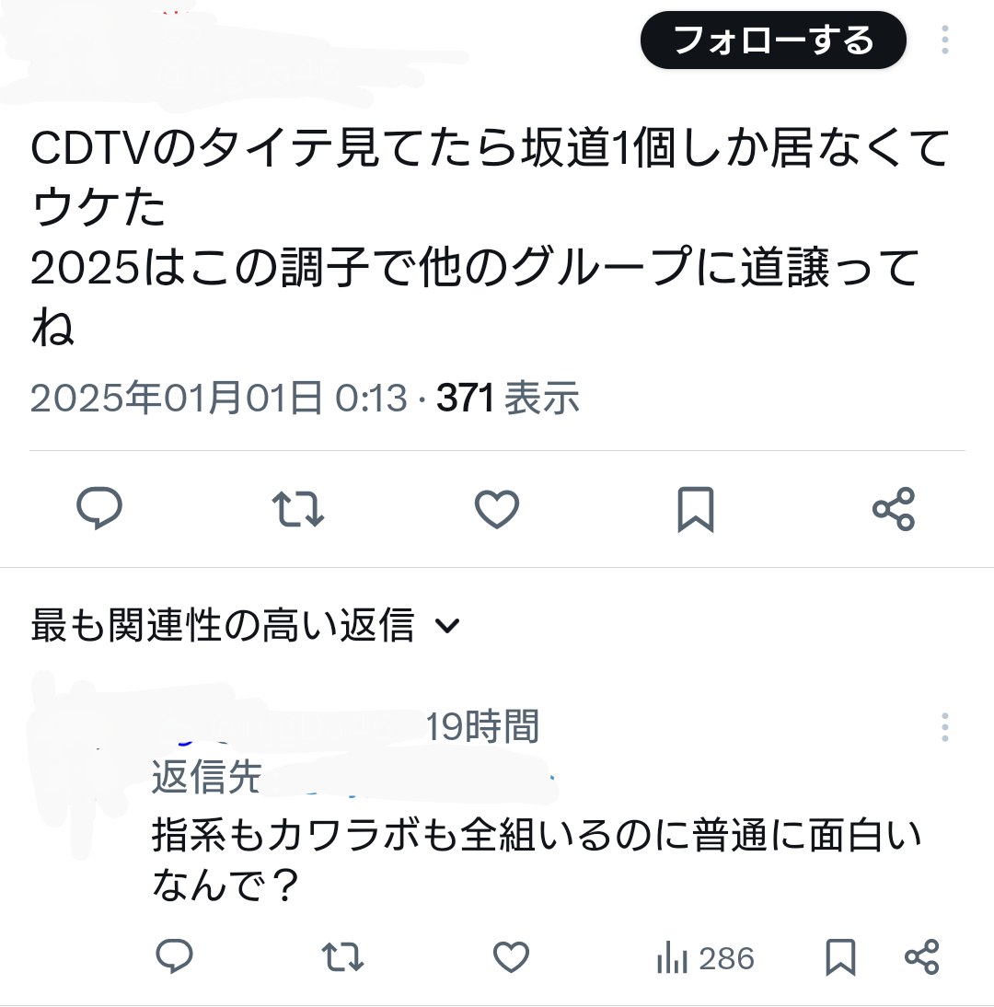Expand the 最も関連性の高い返信 sort dropdown
The image size is (994, 1007).
tap(246, 625)
